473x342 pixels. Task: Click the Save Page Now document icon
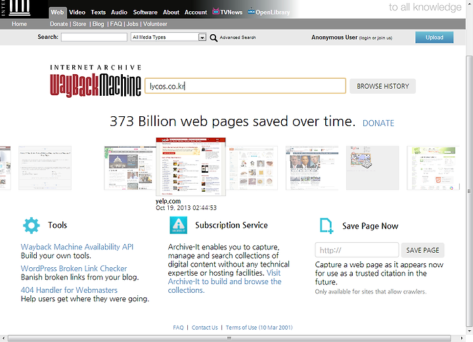[x=326, y=226]
